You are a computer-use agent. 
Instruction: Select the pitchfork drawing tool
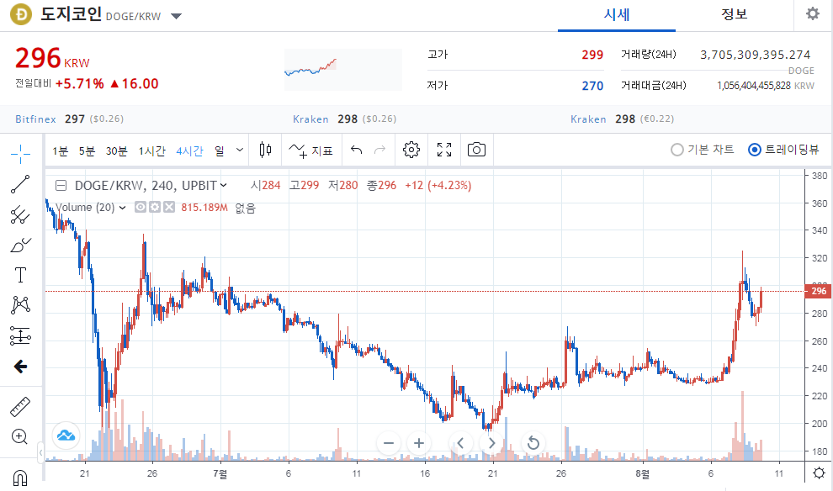(x=20, y=214)
